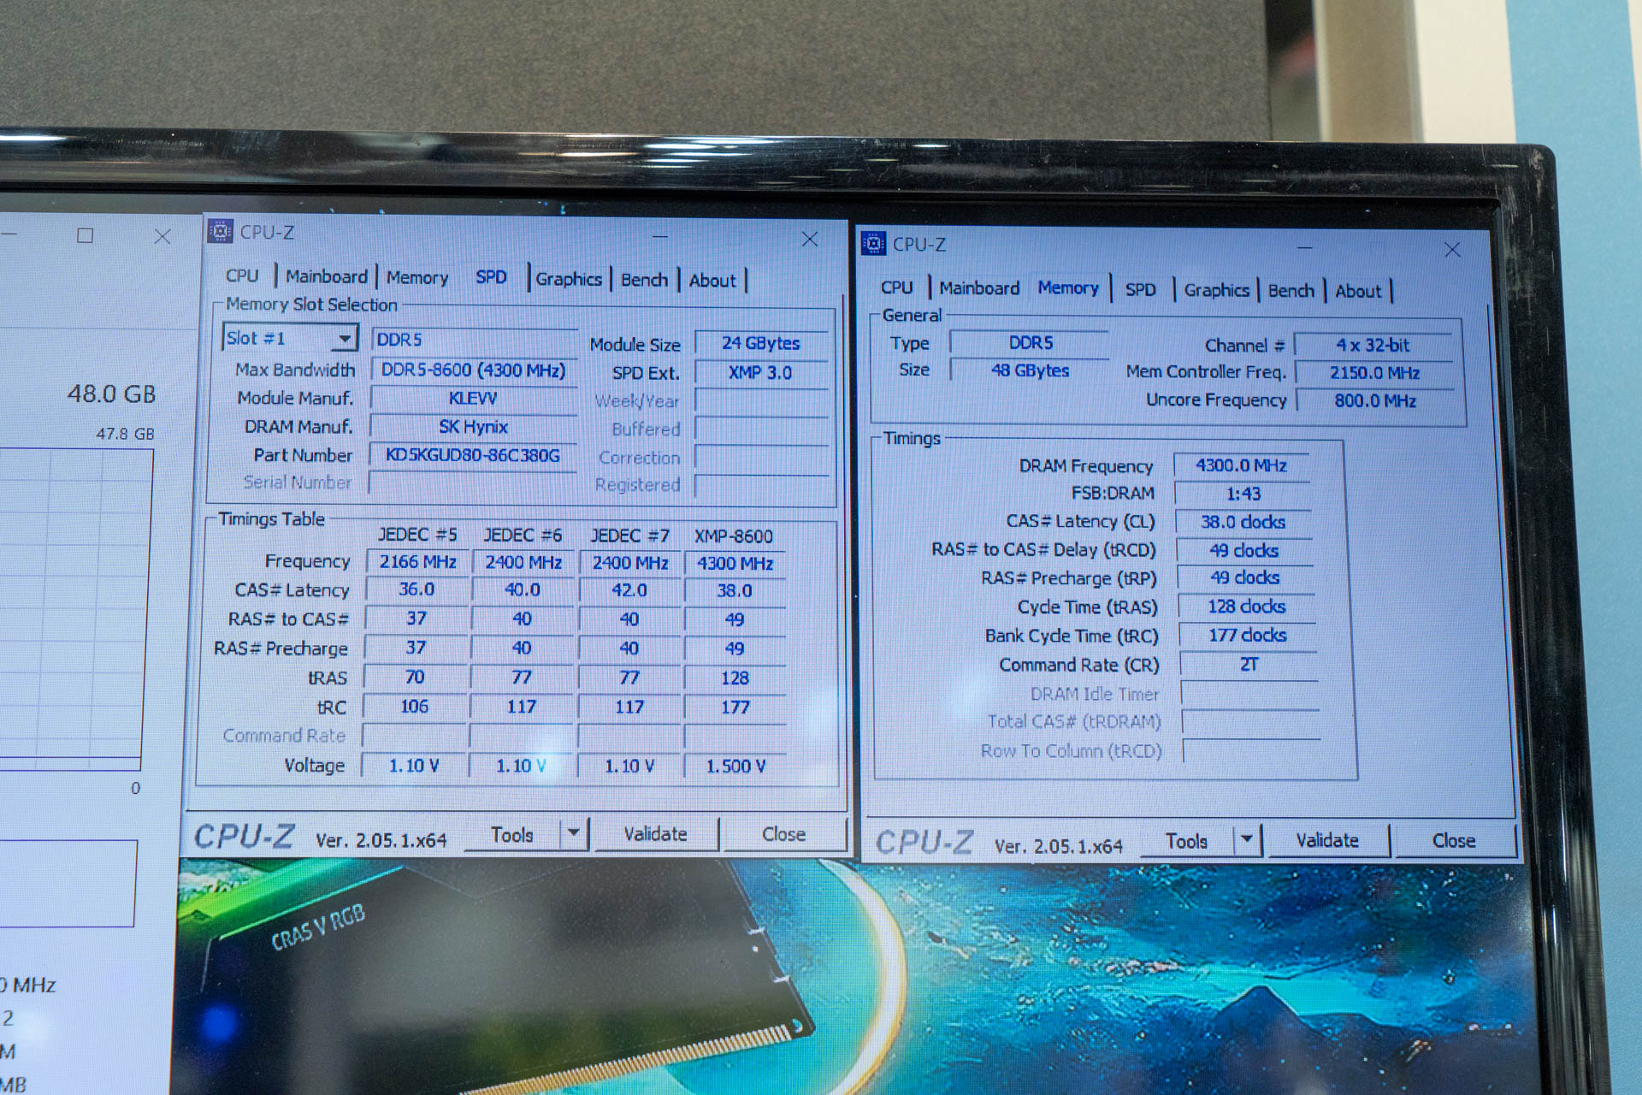The image size is (1642, 1095).
Task: Open the Slot #1 dropdown
Action: pyautogui.click(x=345, y=339)
